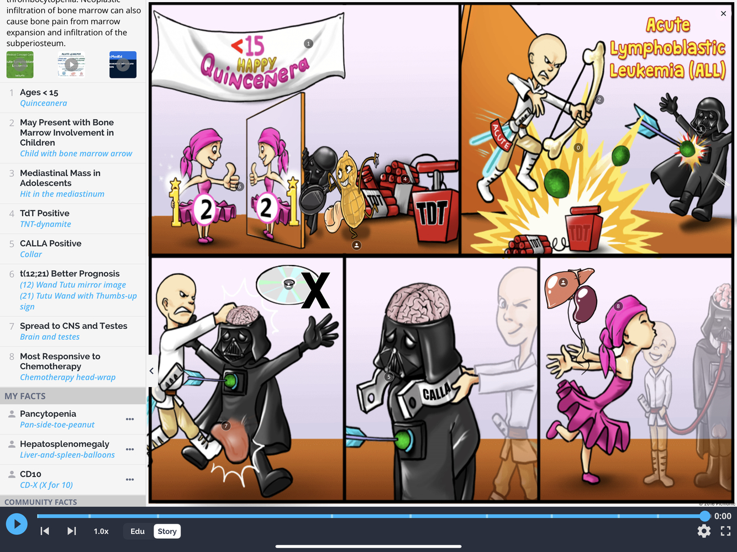This screenshot has width=737, height=552.
Task: Select fact 5 CALLA Positive
Action: click(73, 249)
